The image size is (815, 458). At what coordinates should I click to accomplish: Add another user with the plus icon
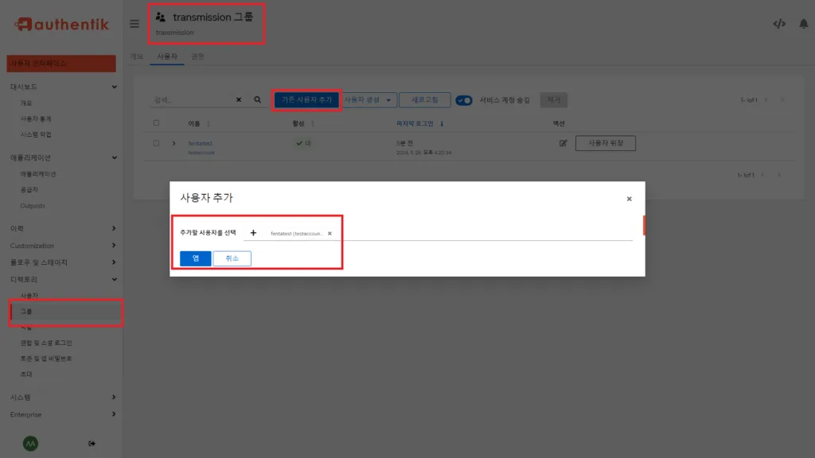[253, 231]
